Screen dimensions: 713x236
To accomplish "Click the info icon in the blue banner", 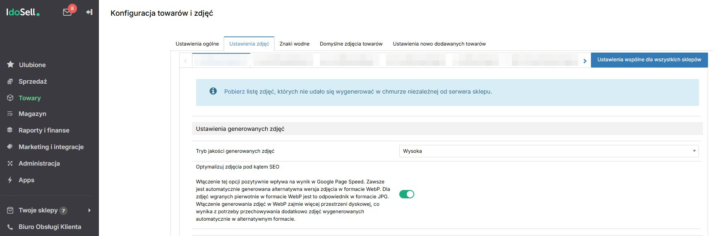I will tap(213, 91).
